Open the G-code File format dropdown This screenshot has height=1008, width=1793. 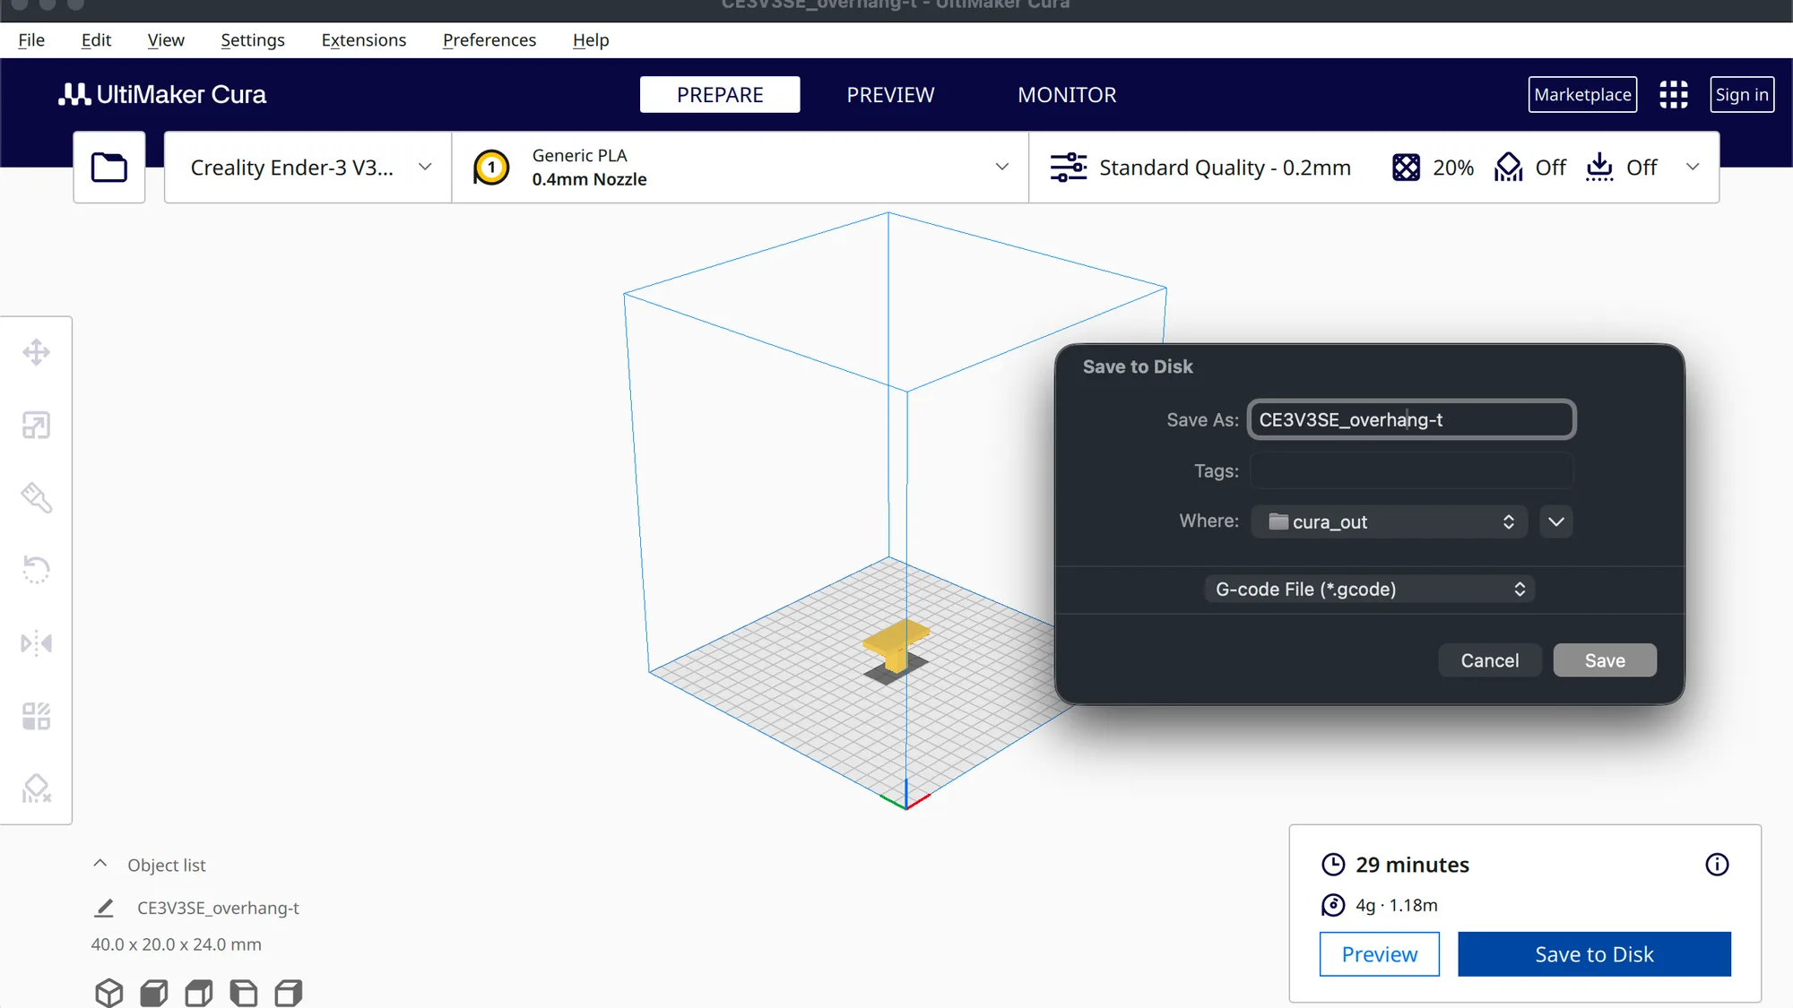tap(1369, 589)
